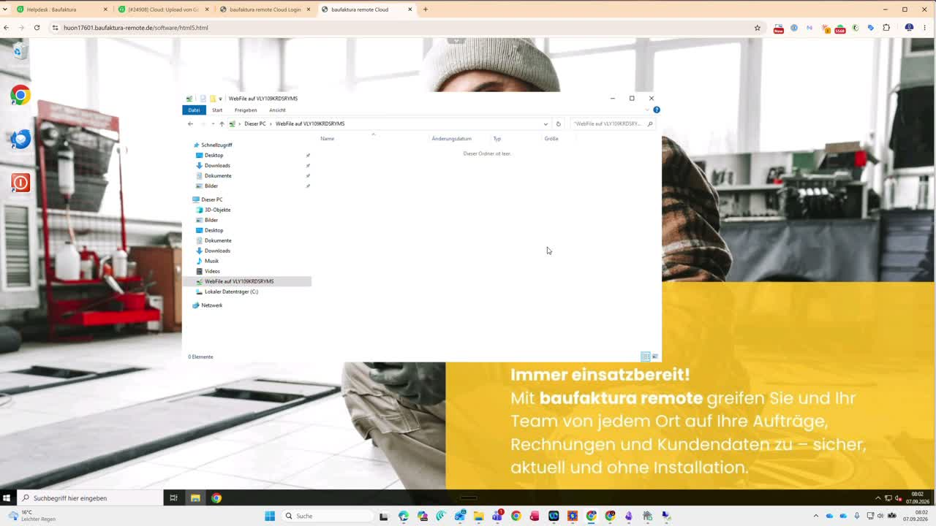The image size is (936, 526).
Task: Open the Freigeben ribbon tab
Action: [246, 110]
